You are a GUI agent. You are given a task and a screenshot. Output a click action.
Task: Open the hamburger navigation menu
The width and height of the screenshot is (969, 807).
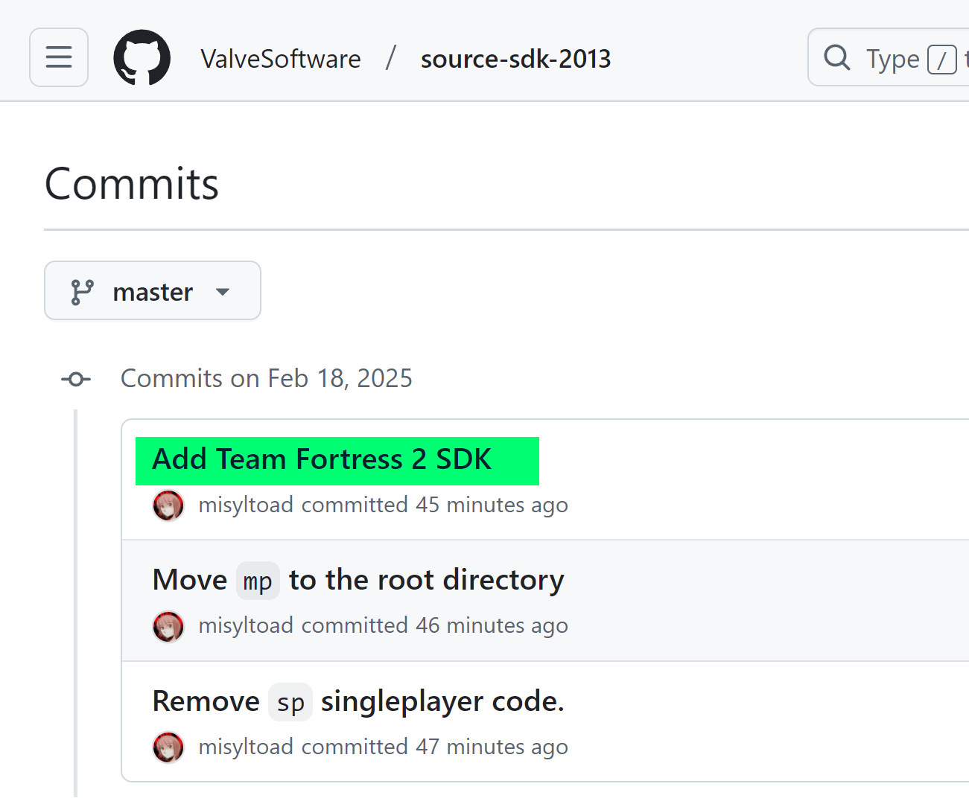coord(59,57)
